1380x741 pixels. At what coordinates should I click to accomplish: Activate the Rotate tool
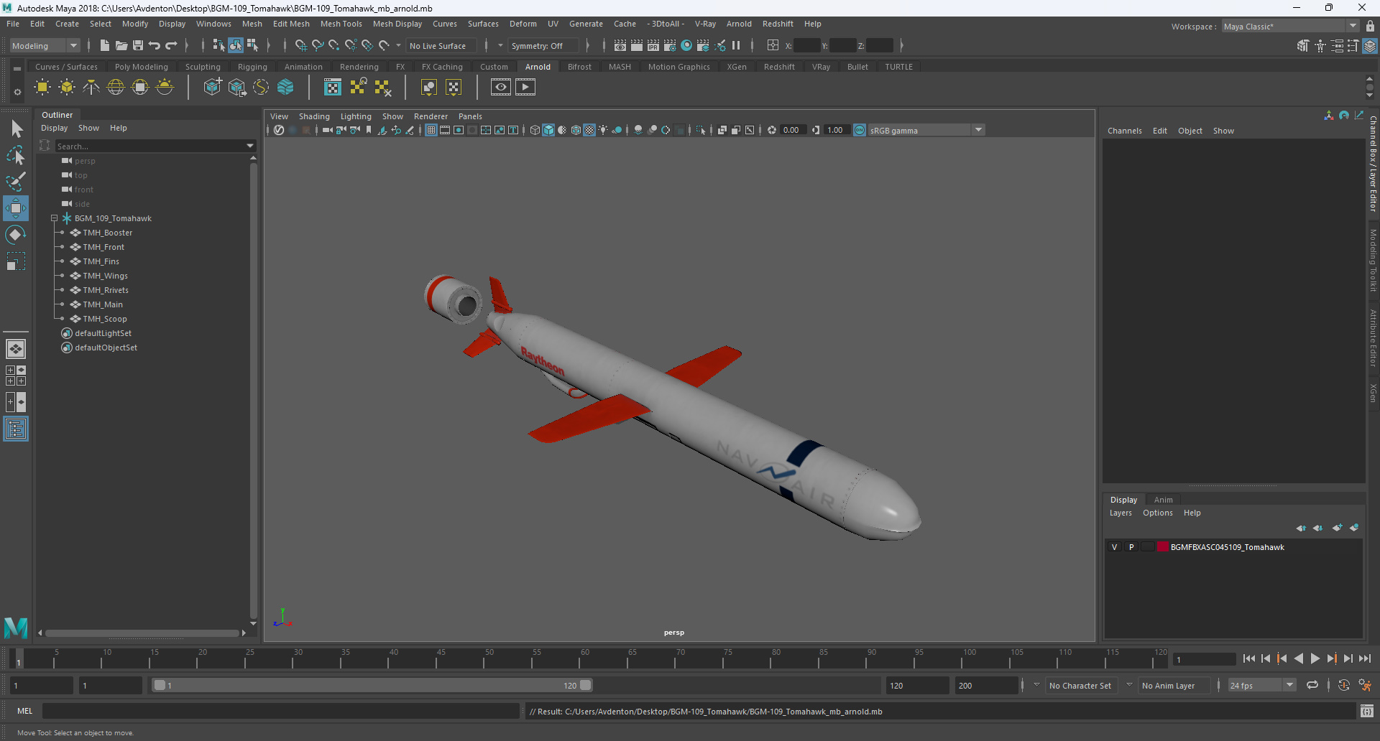16,235
